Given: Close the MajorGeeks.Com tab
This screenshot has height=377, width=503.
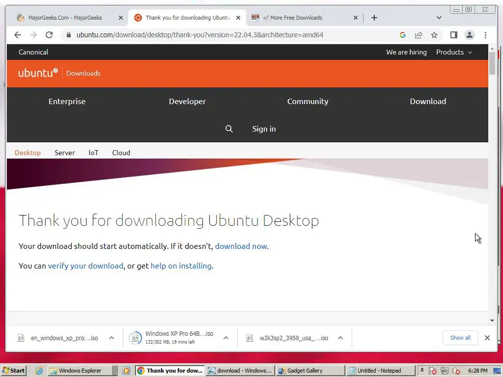Looking at the screenshot, I should coord(121,18).
